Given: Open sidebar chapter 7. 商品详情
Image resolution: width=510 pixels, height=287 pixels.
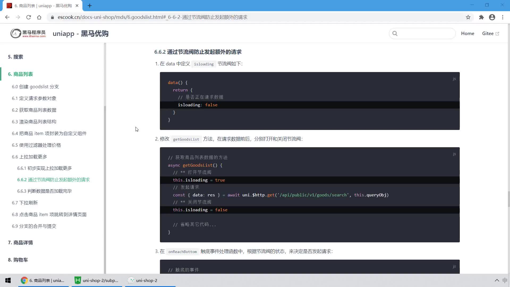Looking at the screenshot, I should coord(20,243).
